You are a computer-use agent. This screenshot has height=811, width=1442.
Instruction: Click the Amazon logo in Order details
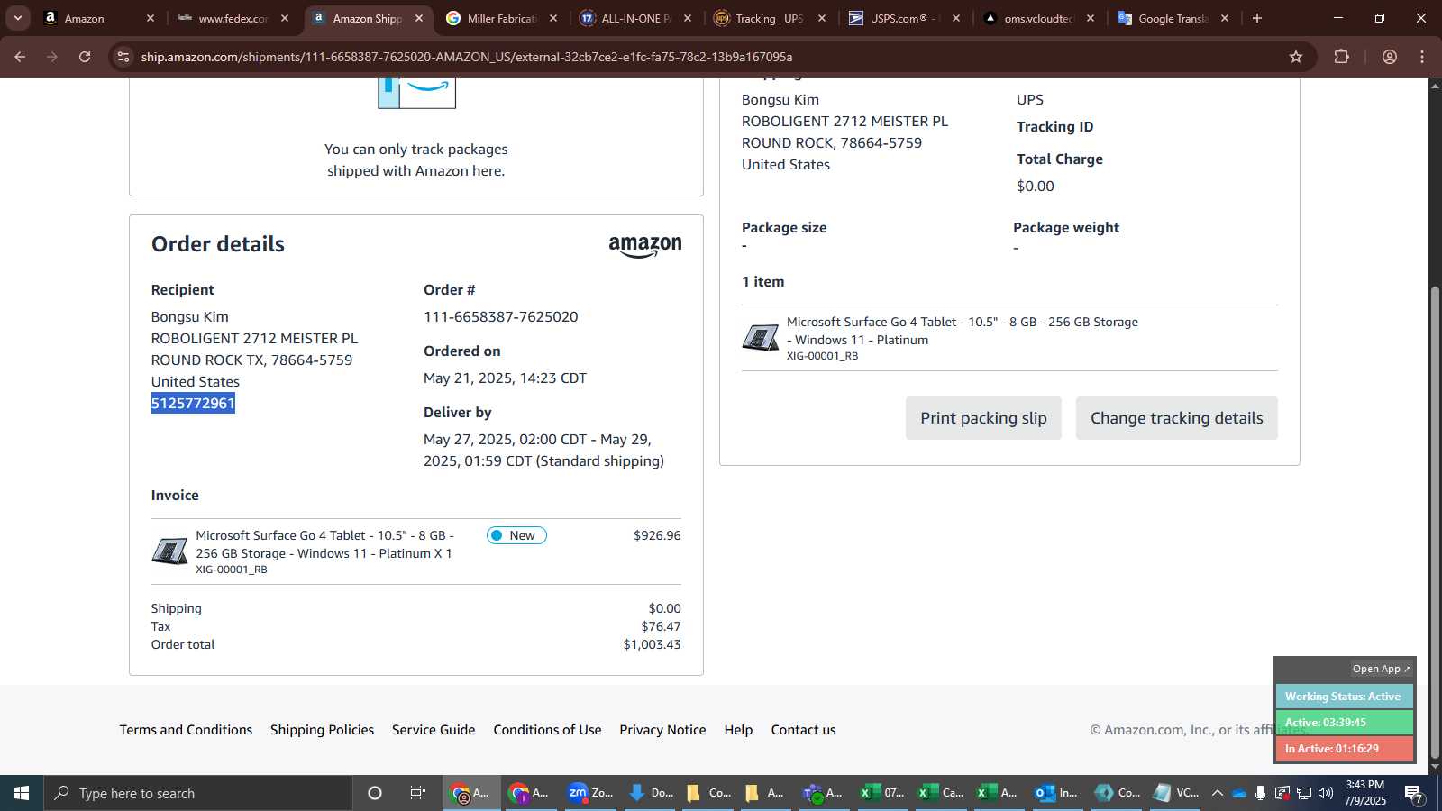(645, 246)
